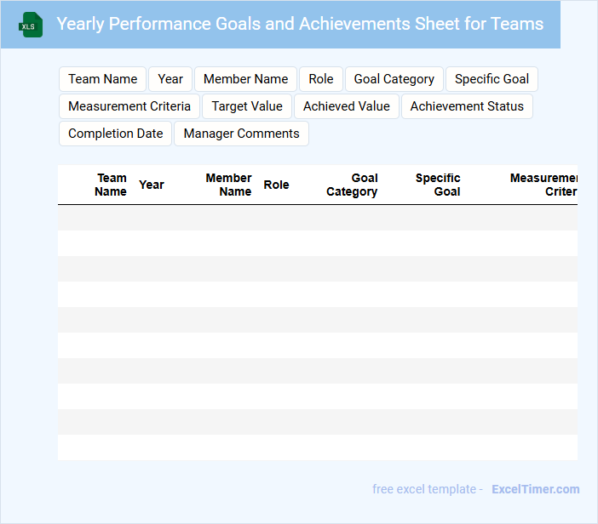Click the Team Name column header
The image size is (598, 524).
[x=111, y=185]
